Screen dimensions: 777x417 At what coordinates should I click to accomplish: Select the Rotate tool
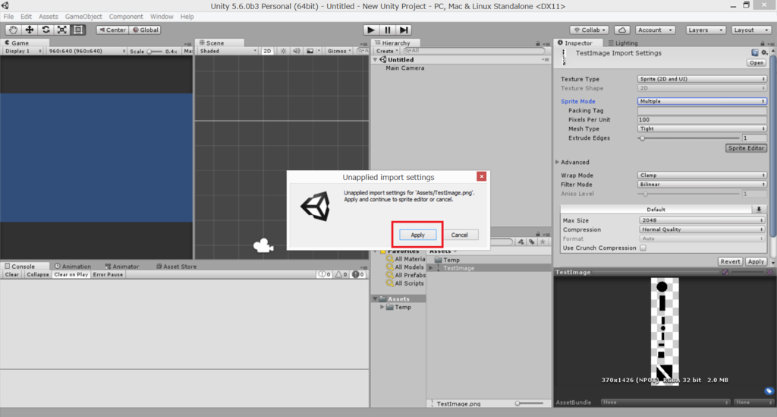[46, 30]
